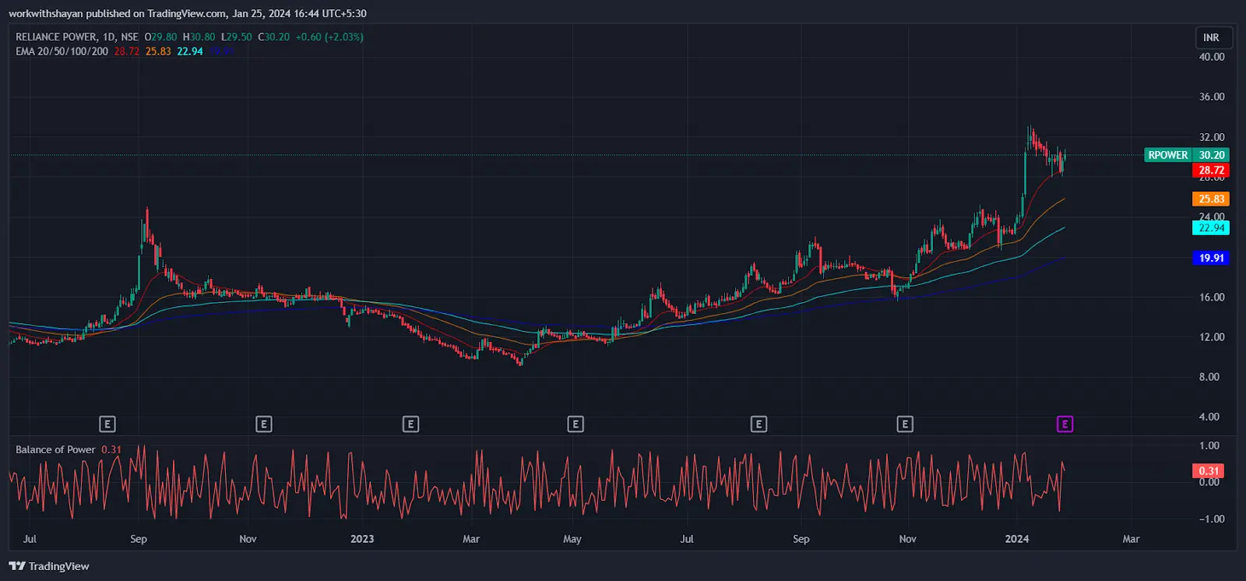
Task: Click the earnings marker near August 2022
Action: click(107, 424)
